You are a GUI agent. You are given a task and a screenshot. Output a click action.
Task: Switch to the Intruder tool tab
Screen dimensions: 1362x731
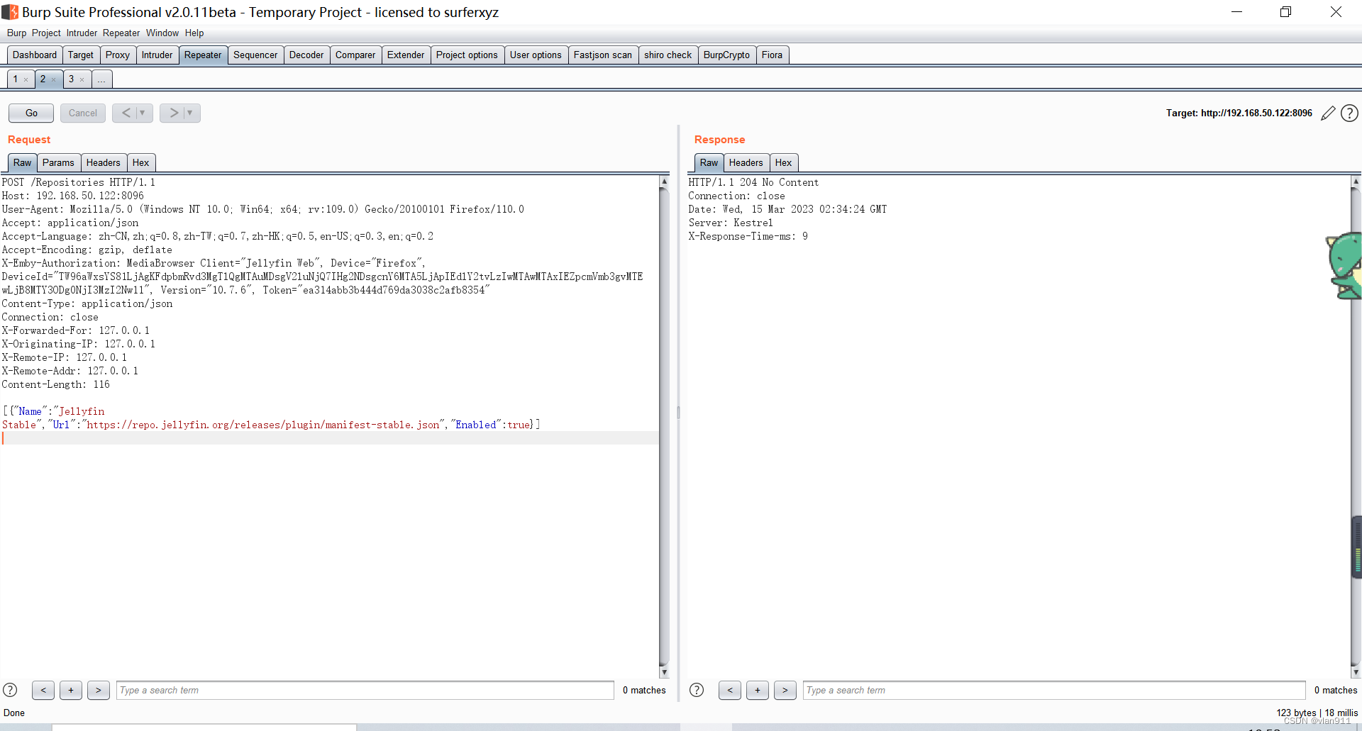pos(157,55)
